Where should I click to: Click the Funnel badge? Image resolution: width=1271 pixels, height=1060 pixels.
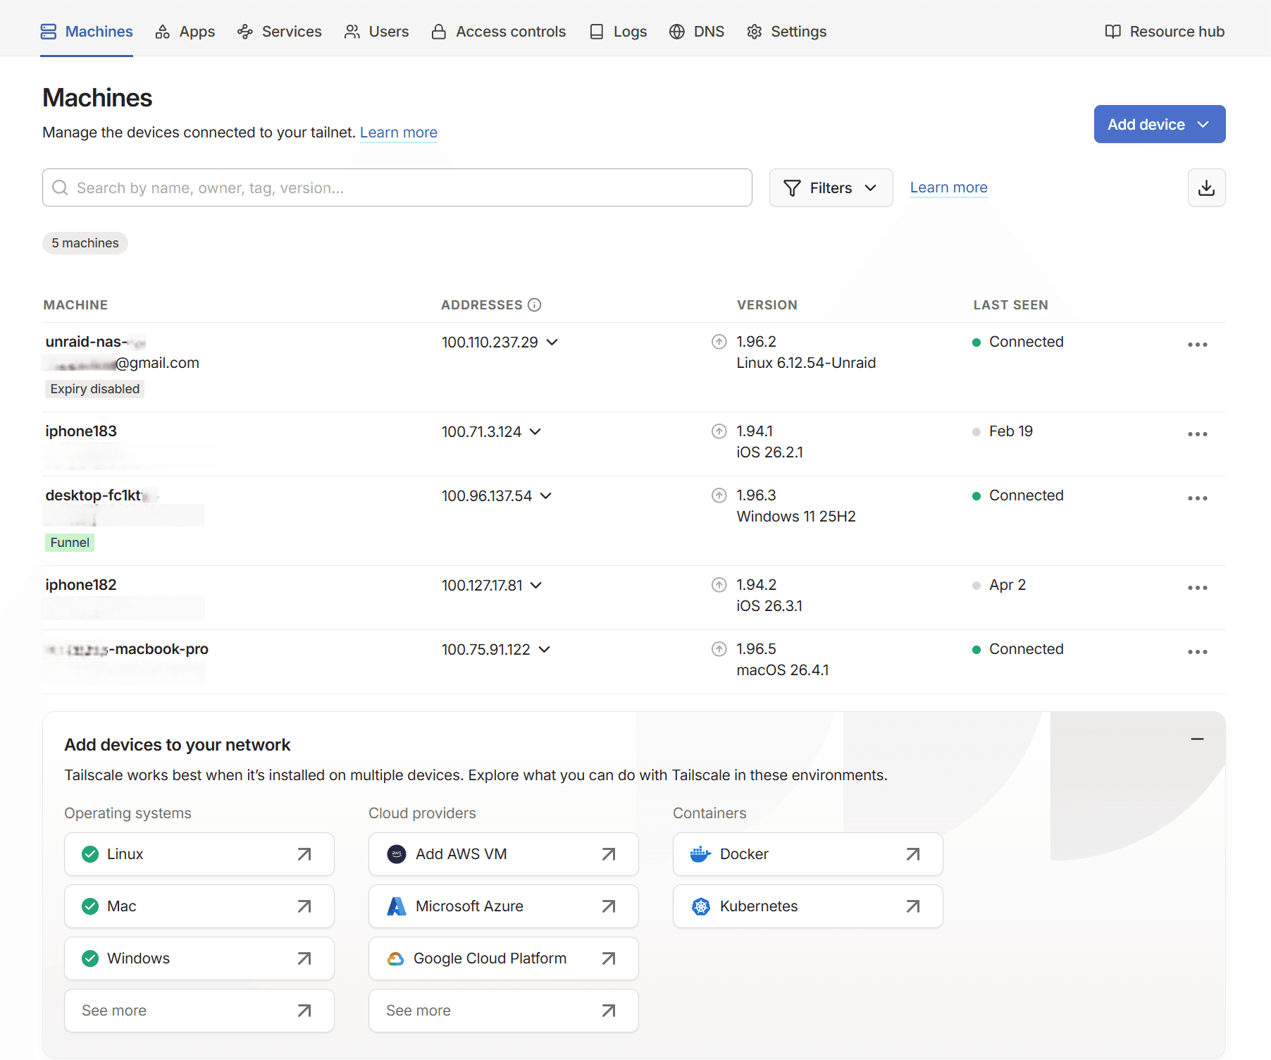click(70, 543)
